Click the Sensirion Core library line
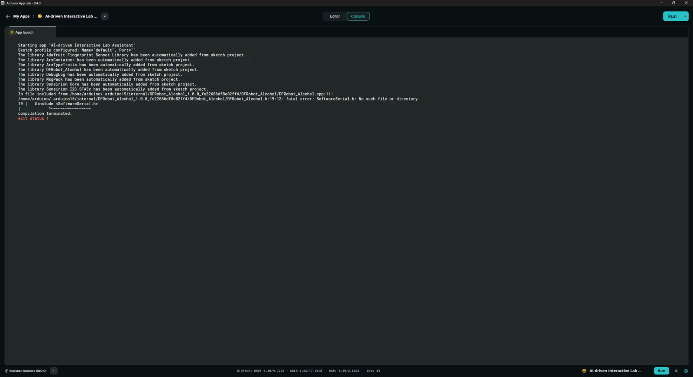The width and height of the screenshot is (693, 377). point(107,84)
